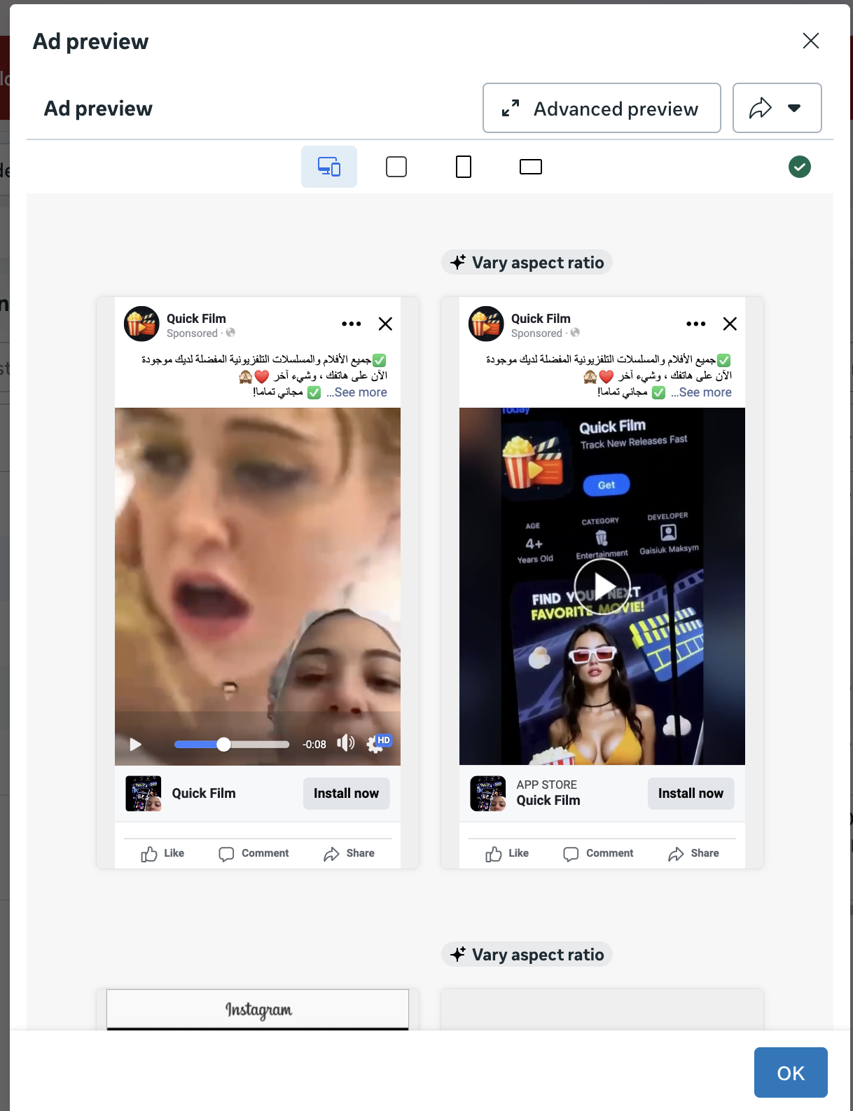The image size is (853, 1111).
Task: Play the right ad video
Action: pyautogui.click(x=602, y=586)
